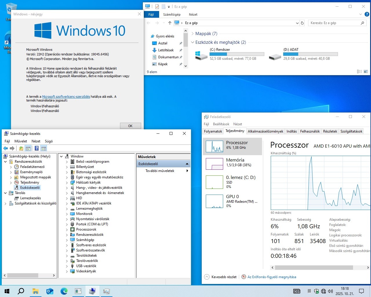Select Lemezkezelés under Tárolás
The image size is (371, 297).
[30, 198]
